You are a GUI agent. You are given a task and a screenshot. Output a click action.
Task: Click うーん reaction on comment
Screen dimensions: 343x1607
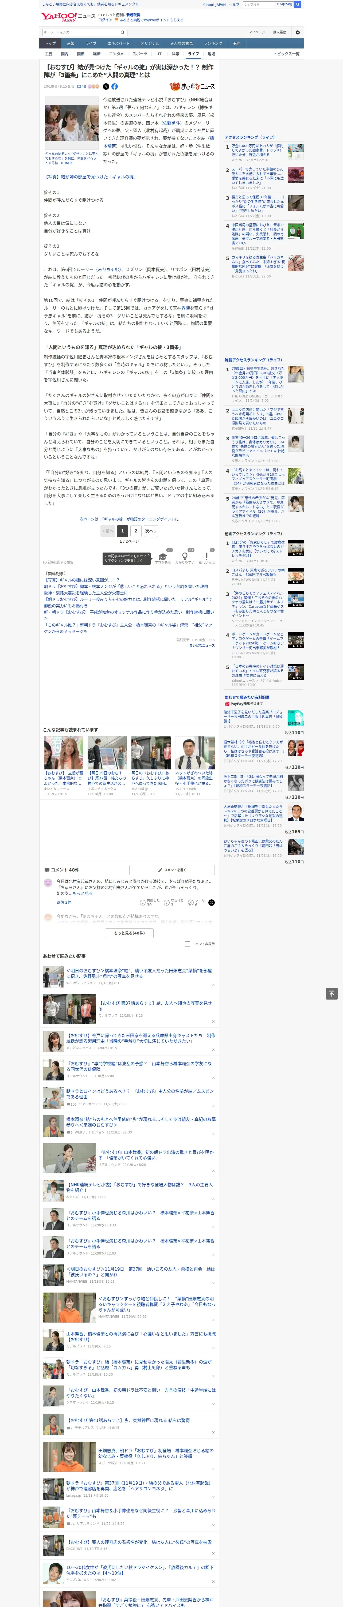tap(191, 902)
